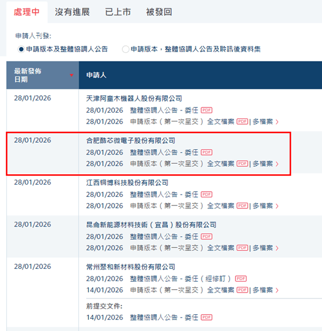The height and width of the screenshot is (331, 322).
Task: Select 申請版本，整體協調人公告及聆訊後資料集 radio option
Action: pos(126,49)
